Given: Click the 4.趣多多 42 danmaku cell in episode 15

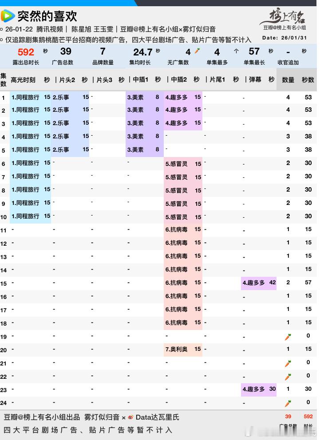Looking at the screenshot, I should (259, 283).
